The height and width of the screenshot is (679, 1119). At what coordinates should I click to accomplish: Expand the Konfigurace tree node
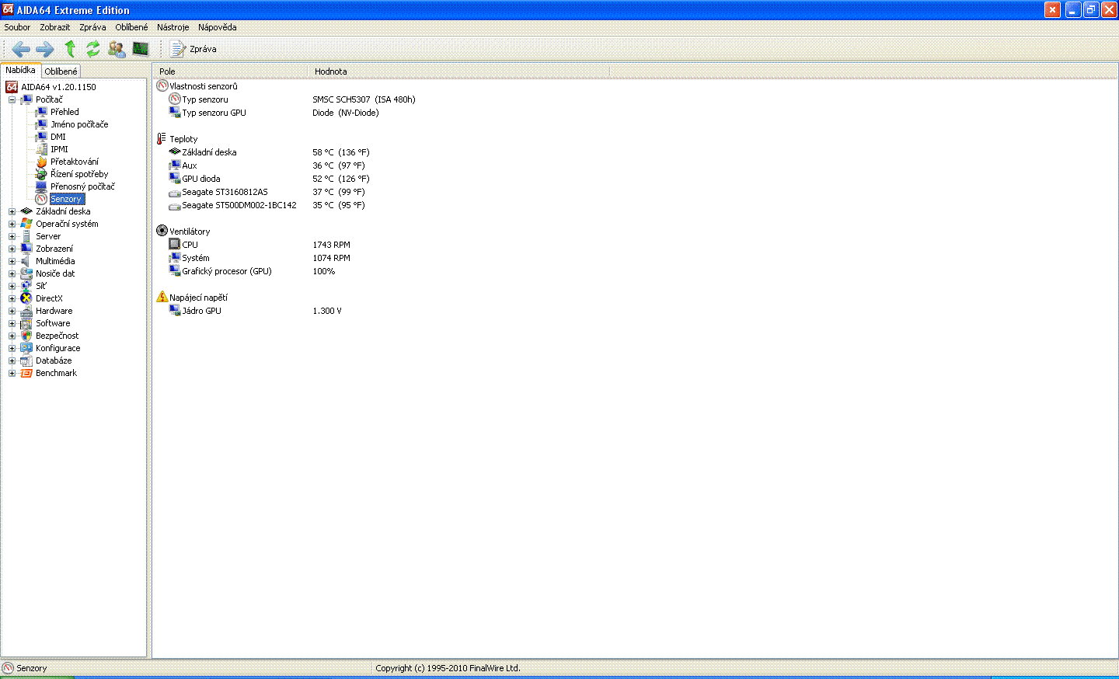click(12, 348)
